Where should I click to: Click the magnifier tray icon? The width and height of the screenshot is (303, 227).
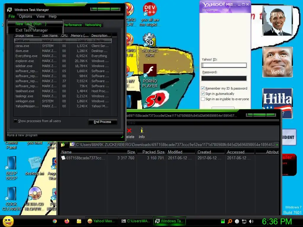click(230, 221)
